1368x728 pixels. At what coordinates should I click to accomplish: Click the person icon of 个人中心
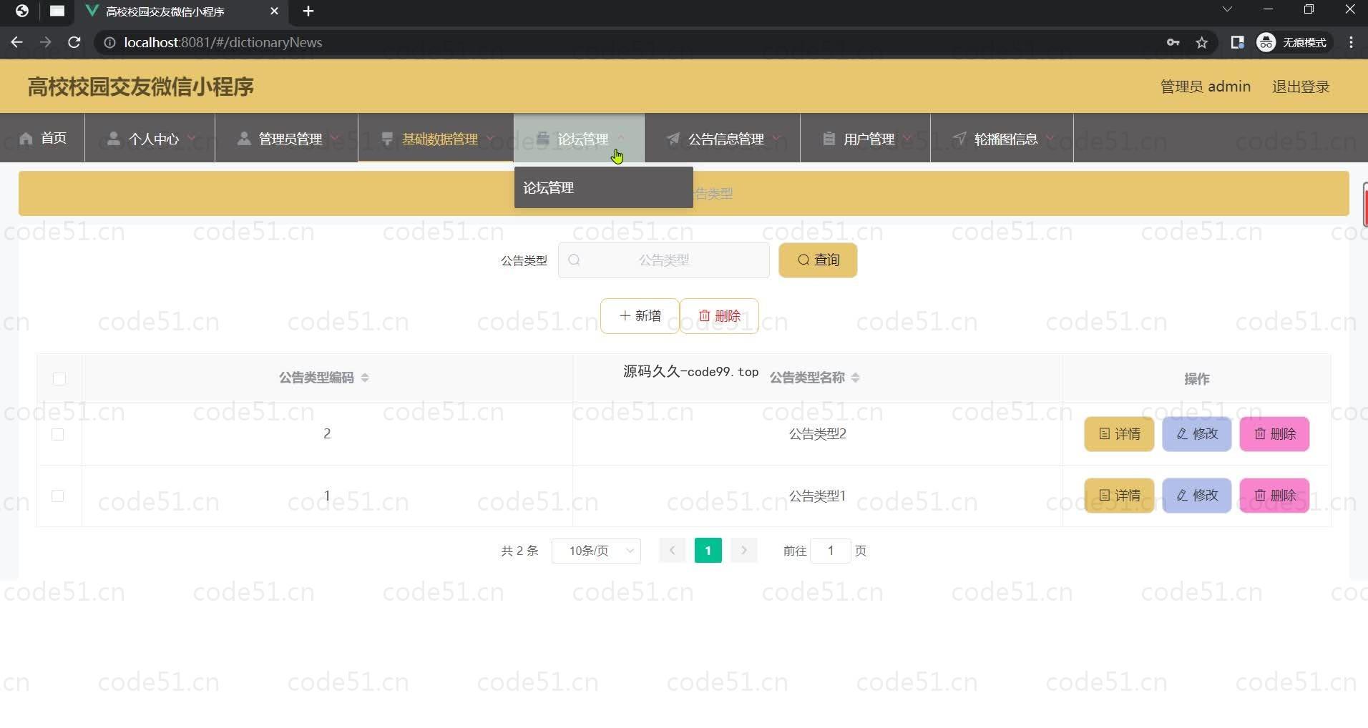pyautogui.click(x=113, y=138)
